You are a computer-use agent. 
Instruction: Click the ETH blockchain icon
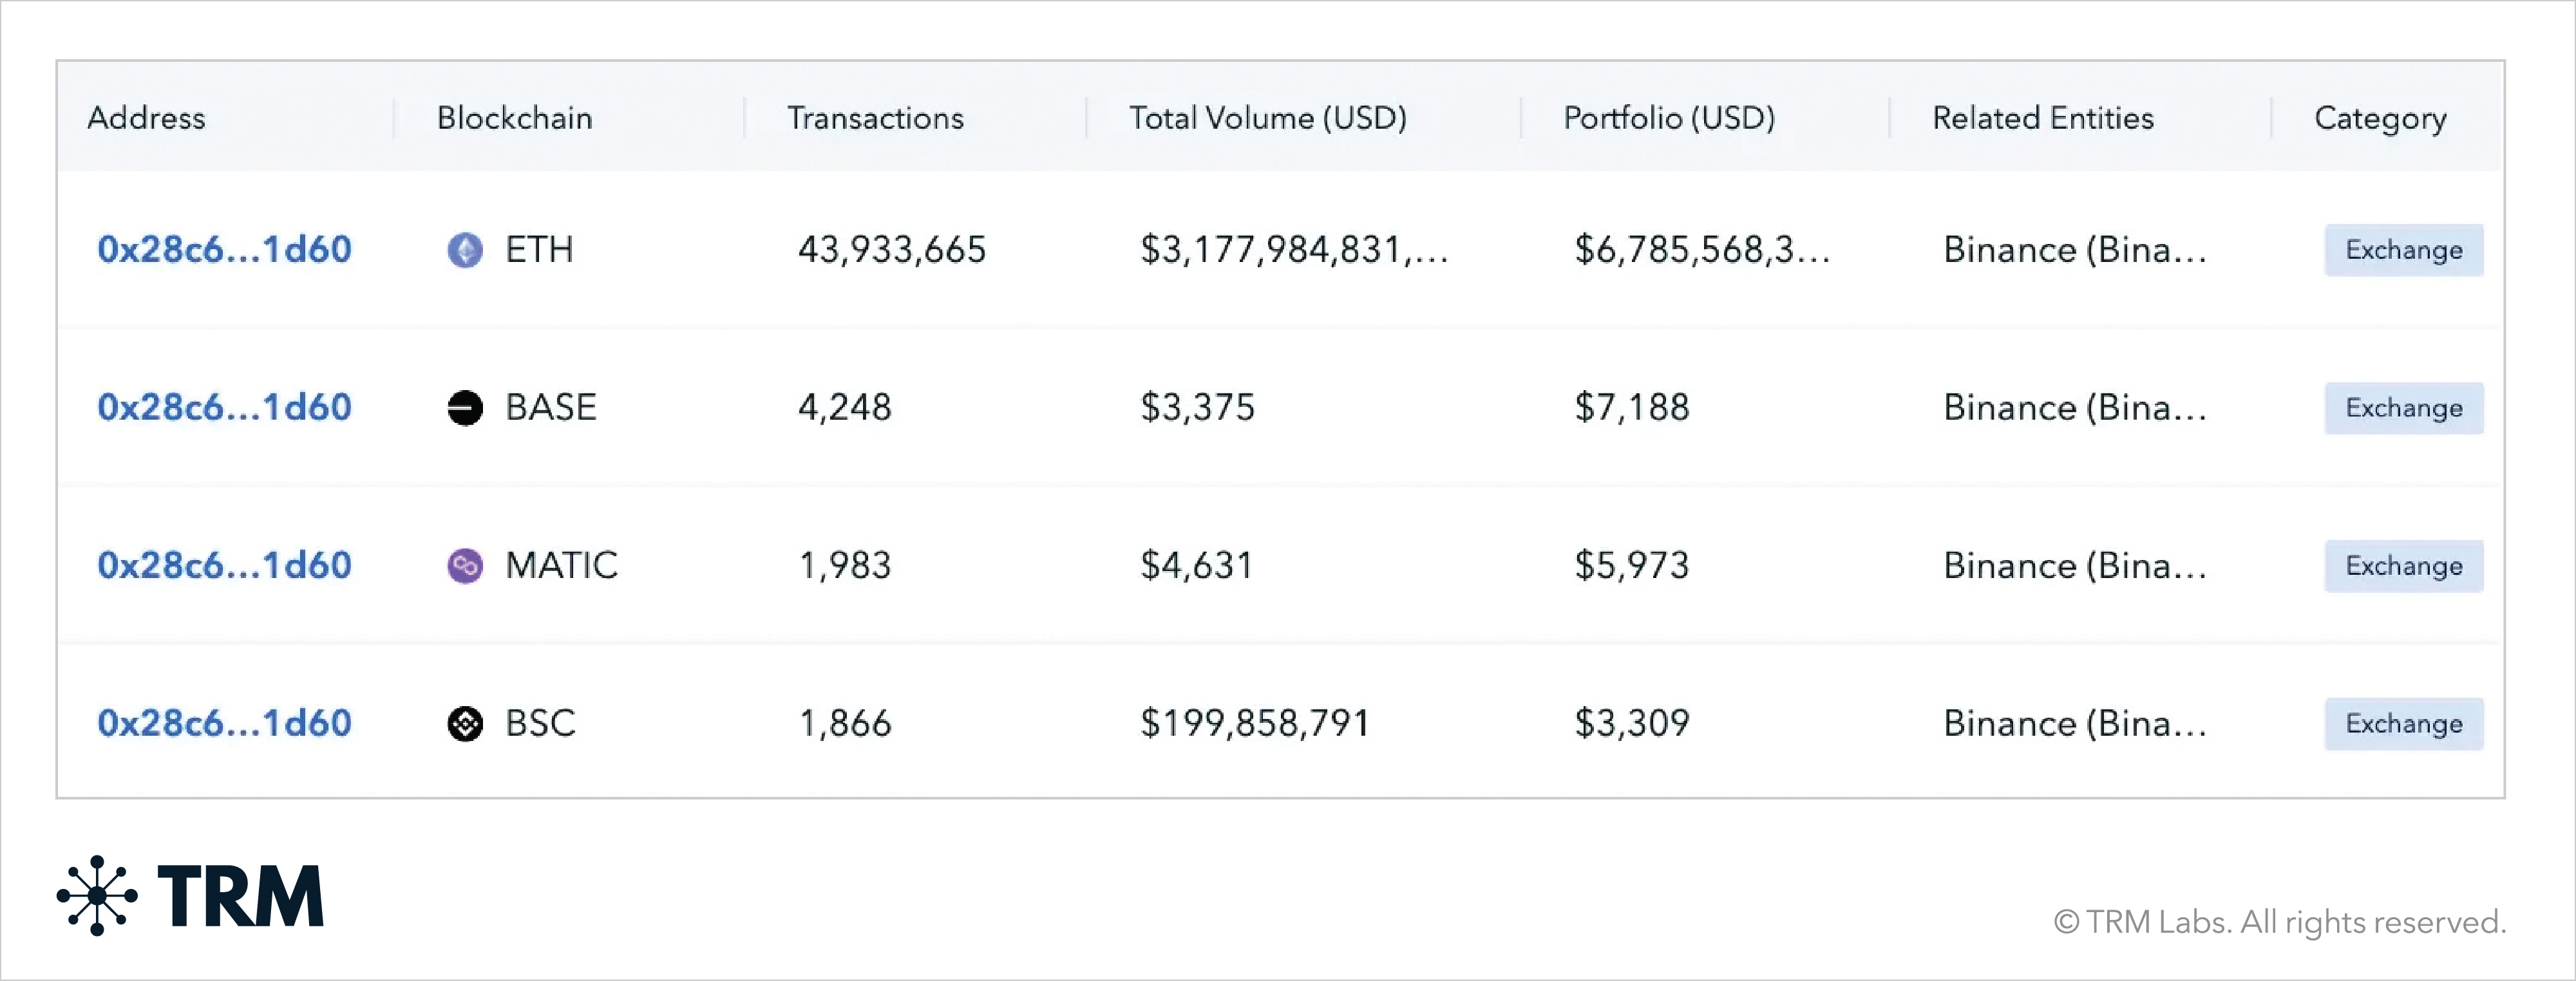tap(465, 250)
